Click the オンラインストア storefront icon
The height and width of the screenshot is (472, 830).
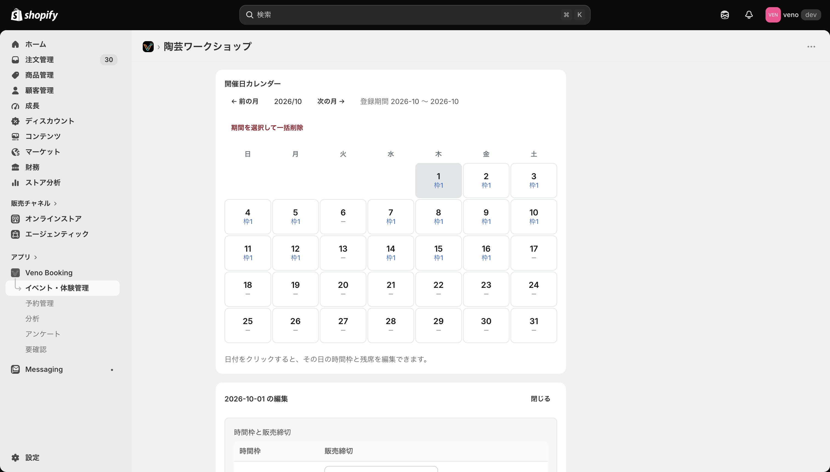(15, 219)
